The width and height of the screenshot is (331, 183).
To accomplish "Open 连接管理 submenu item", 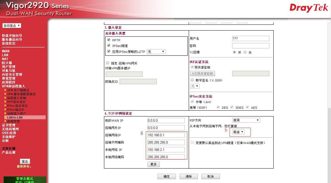I will [13, 121].
